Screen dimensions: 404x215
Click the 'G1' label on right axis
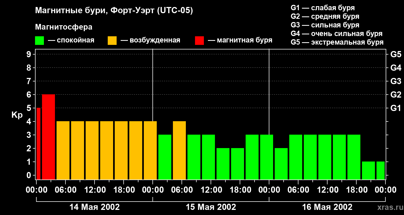(396, 108)
